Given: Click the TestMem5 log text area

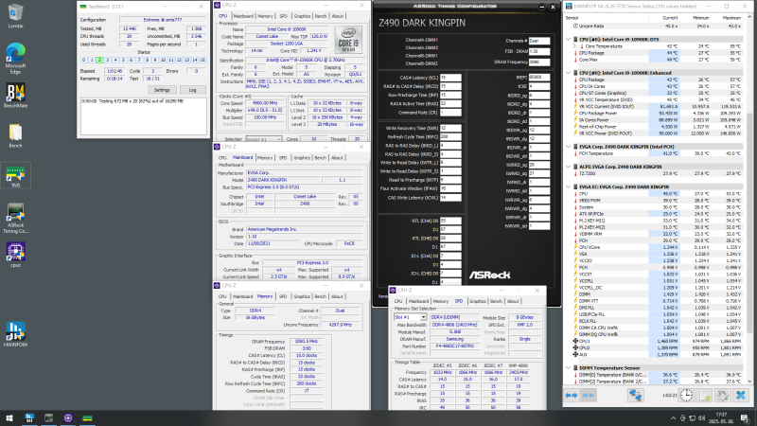Looking at the screenshot, I should (144, 116).
